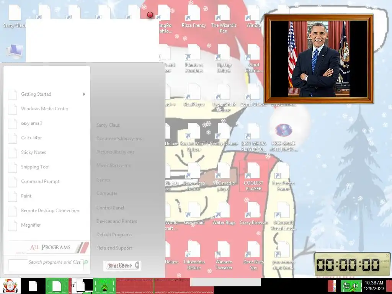Launch Snipping Tool from the Start menu
Image resolution: width=392 pixels, height=294 pixels.
pos(47,167)
